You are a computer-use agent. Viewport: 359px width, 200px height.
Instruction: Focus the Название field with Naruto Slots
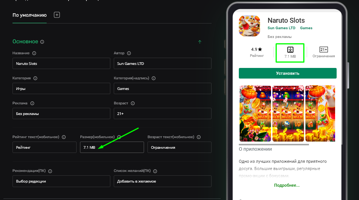tap(61, 63)
